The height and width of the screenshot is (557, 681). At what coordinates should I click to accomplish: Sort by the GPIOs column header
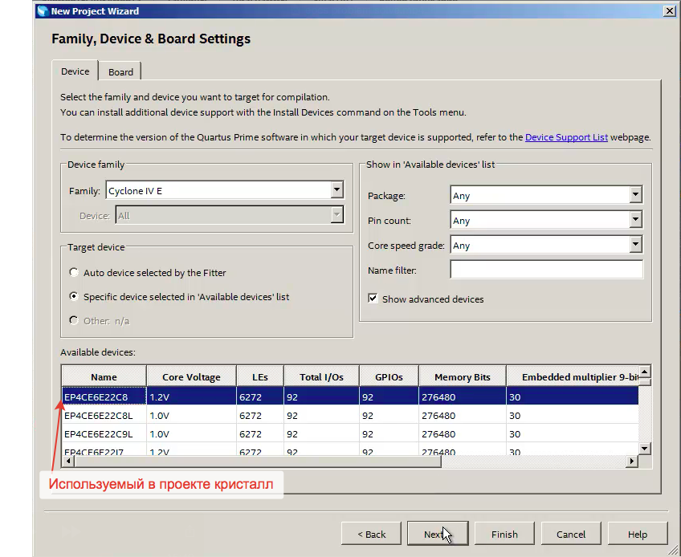[389, 376]
